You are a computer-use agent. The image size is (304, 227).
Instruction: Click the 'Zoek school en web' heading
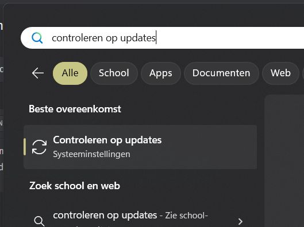[75, 186]
